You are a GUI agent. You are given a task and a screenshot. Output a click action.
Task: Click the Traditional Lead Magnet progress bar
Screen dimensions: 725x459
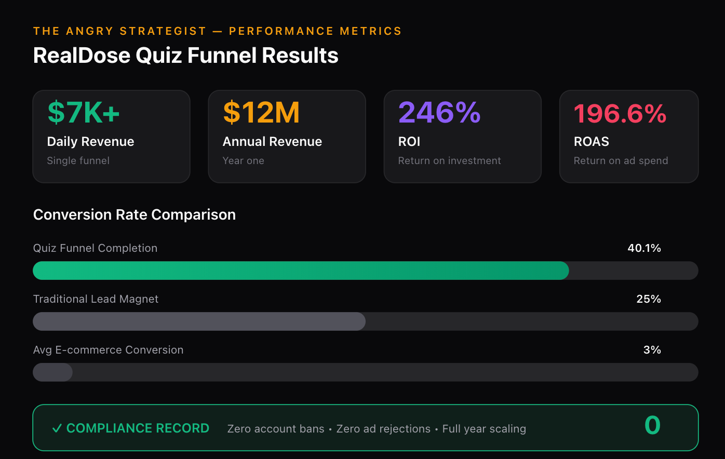pyautogui.click(x=366, y=321)
